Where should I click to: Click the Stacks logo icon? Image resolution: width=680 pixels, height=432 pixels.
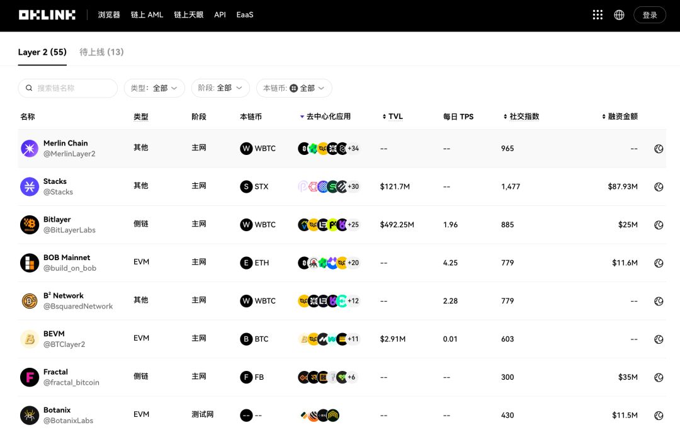(30, 186)
